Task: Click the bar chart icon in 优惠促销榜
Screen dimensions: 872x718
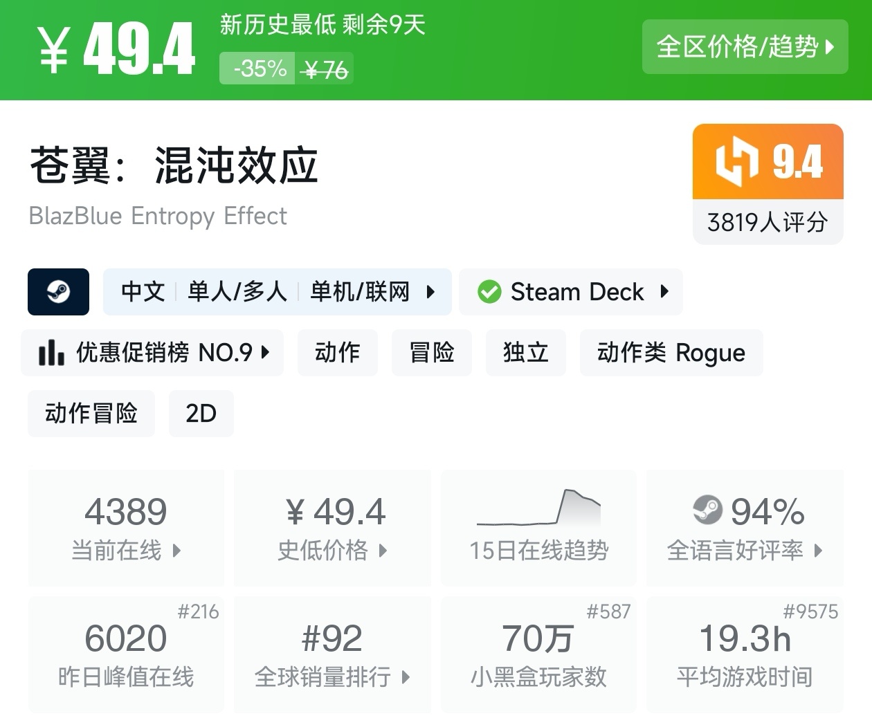Action: pos(51,353)
